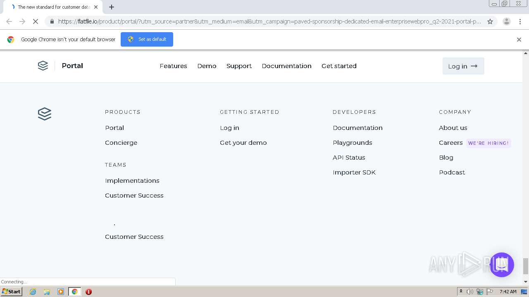Click the address bar URL
529x297 pixels.
coord(269,21)
